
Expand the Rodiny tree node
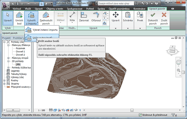pos(5,80)
